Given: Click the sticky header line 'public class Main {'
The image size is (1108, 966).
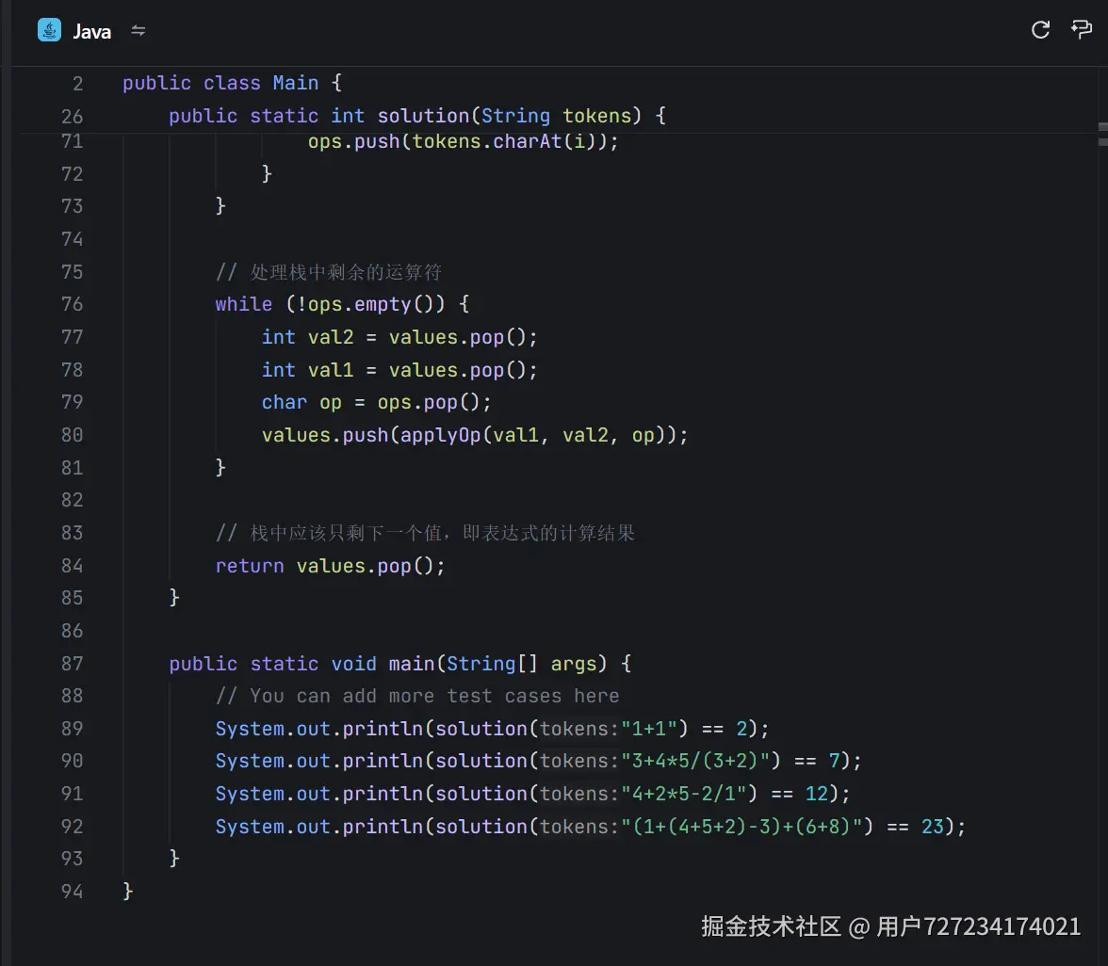Looking at the screenshot, I should pos(233,83).
